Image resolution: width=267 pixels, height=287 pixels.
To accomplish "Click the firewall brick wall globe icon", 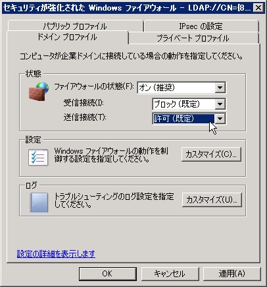I will (x=39, y=91).
